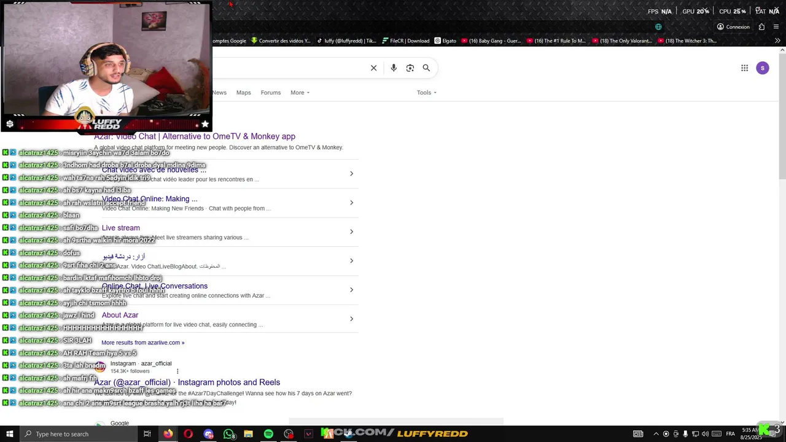This screenshot has height=442, width=786.
Task: Open Spotify from the taskbar
Action: coord(268,434)
